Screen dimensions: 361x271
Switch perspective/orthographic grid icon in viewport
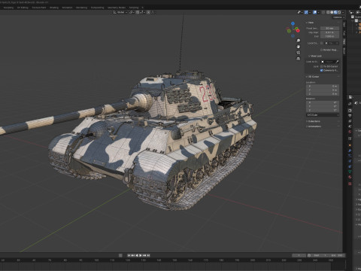point(299,59)
